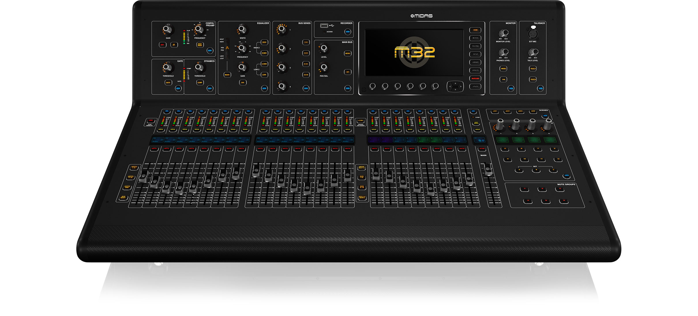Image resolution: width=698 pixels, height=316 pixels.
Task: Open the LIBRARY screen button
Action: coord(475,62)
